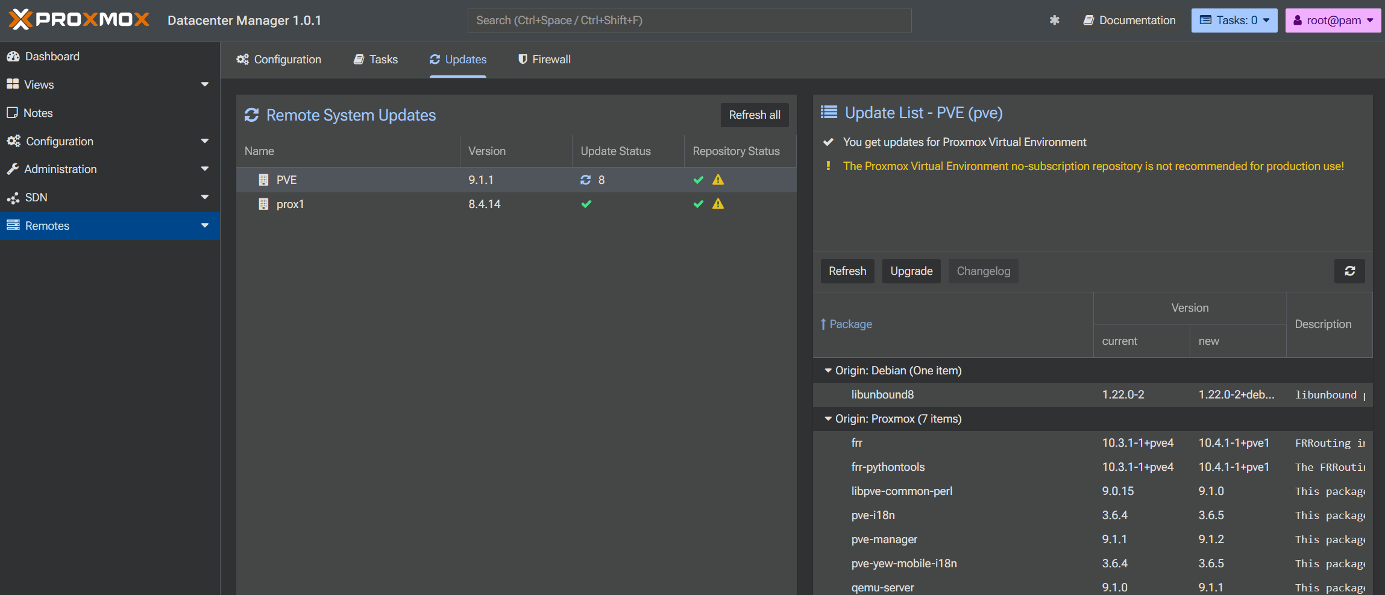Click the reload icon button in Update List
This screenshot has height=595, width=1385.
(1349, 271)
